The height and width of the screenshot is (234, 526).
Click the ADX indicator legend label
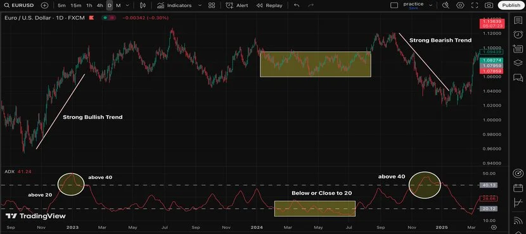click(9, 171)
